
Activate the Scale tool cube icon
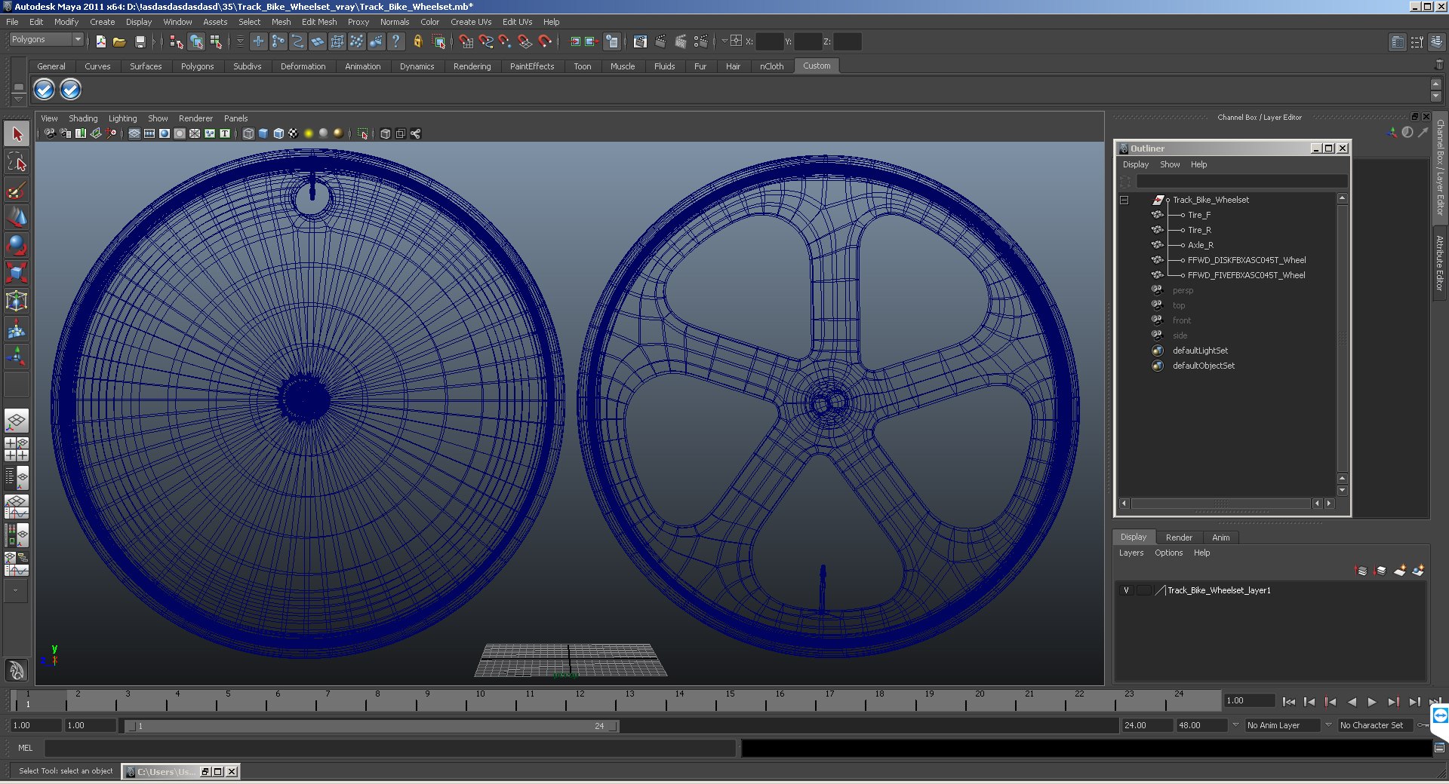(17, 273)
